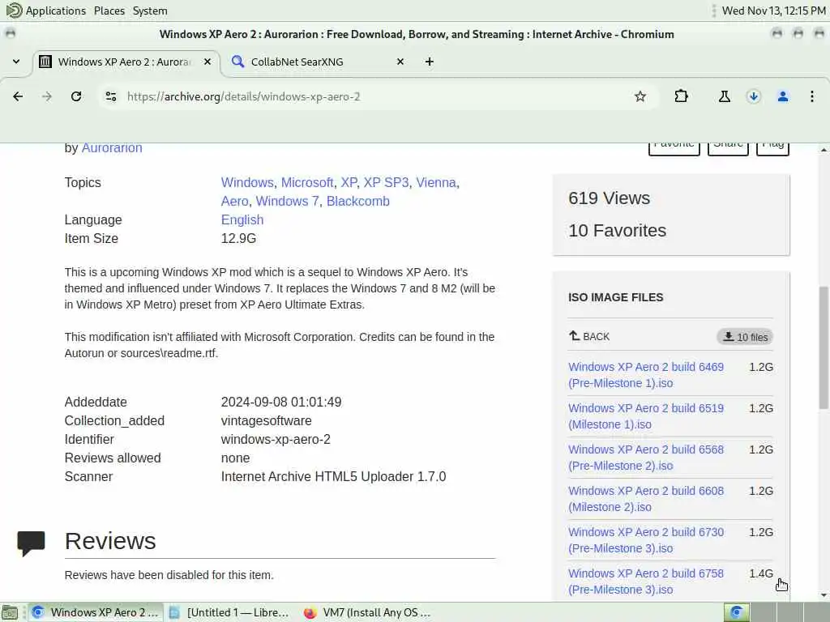830x622 pixels.
Task: Open the Microsoft topic link
Action: pos(307,182)
